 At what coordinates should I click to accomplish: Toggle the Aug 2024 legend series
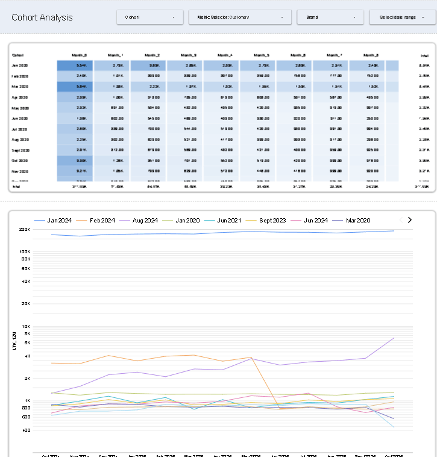click(139, 221)
